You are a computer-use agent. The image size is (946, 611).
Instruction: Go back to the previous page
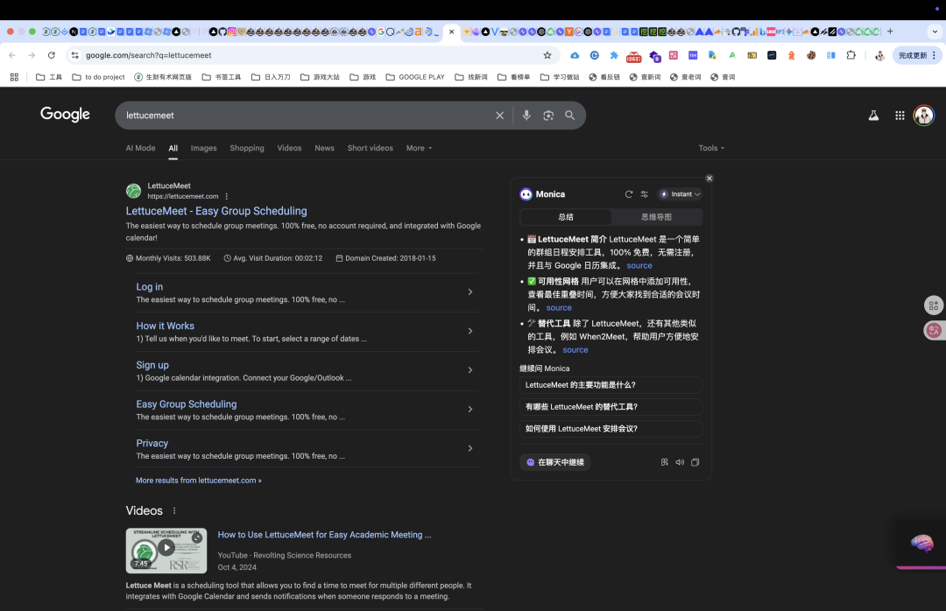12,55
